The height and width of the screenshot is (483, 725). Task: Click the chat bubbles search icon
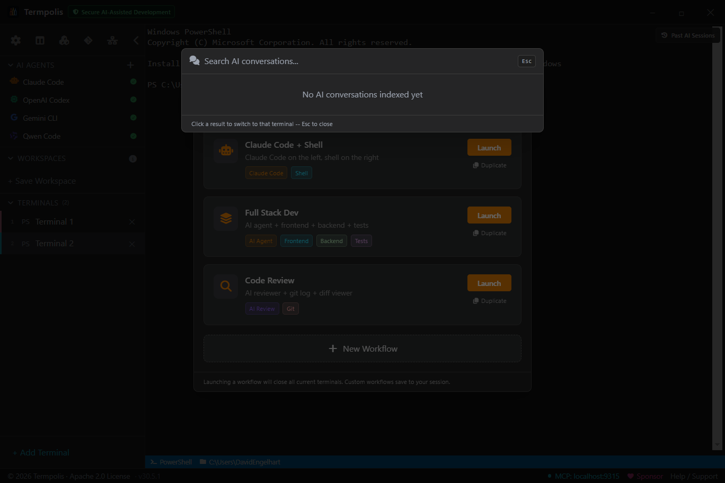click(x=194, y=61)
